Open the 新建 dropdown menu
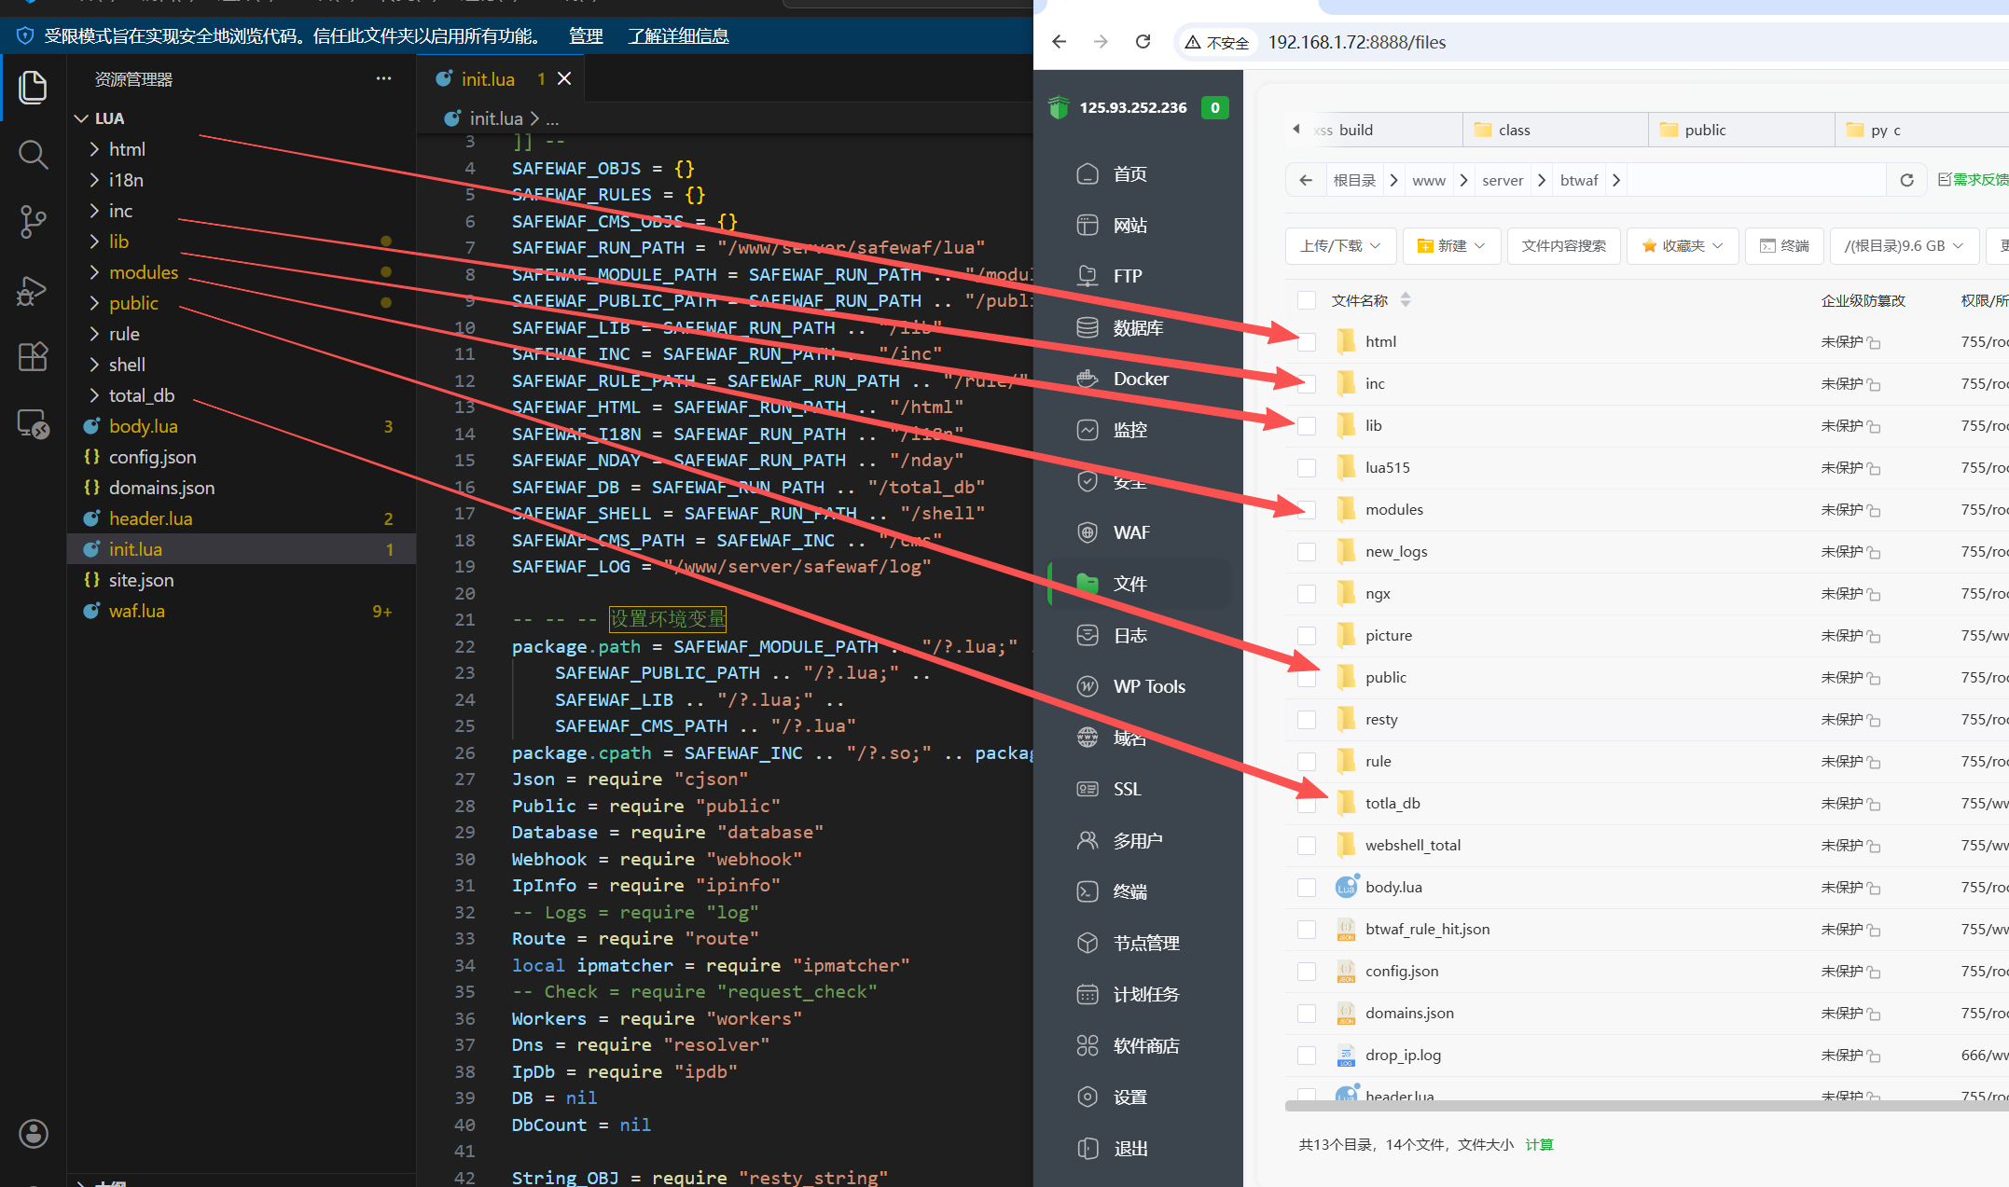The height and width of the screenshot is (1187, 2009). click(x=1450, y=246)
